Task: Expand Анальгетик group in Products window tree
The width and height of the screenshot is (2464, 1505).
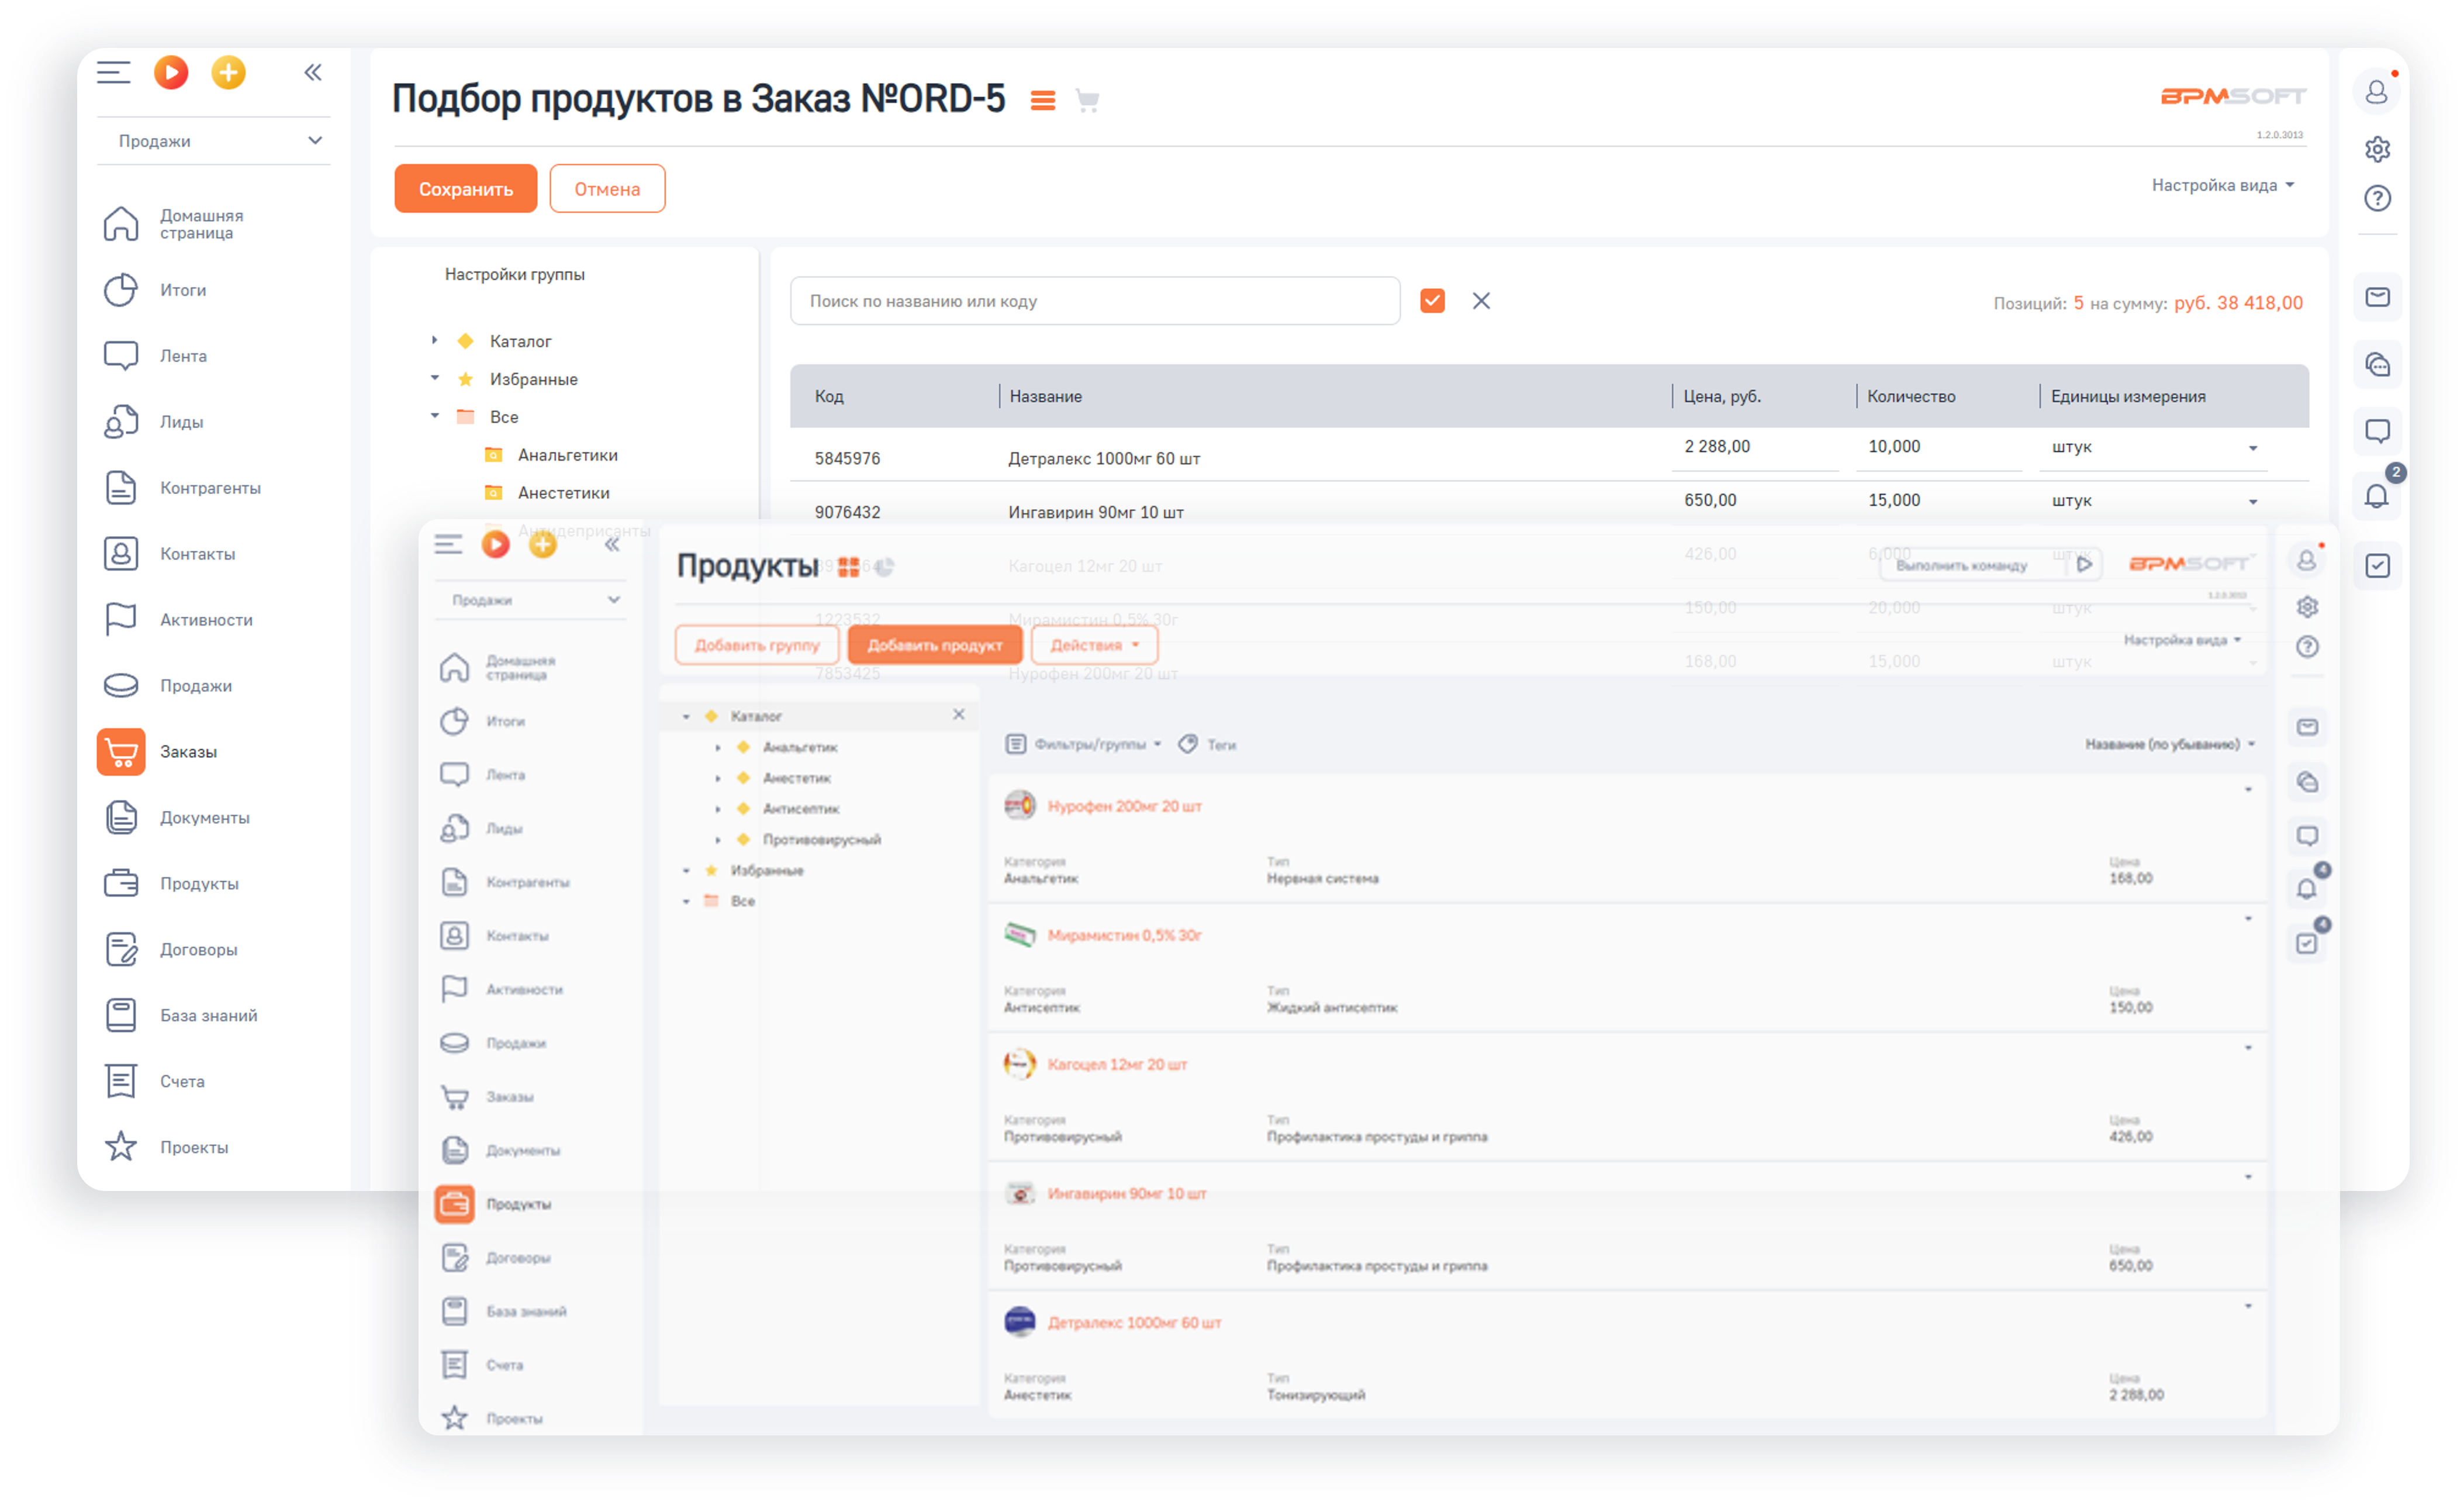Action: point(718,748)
